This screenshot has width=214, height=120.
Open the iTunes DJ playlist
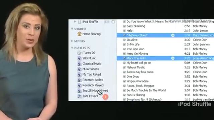tap(89, 53)
